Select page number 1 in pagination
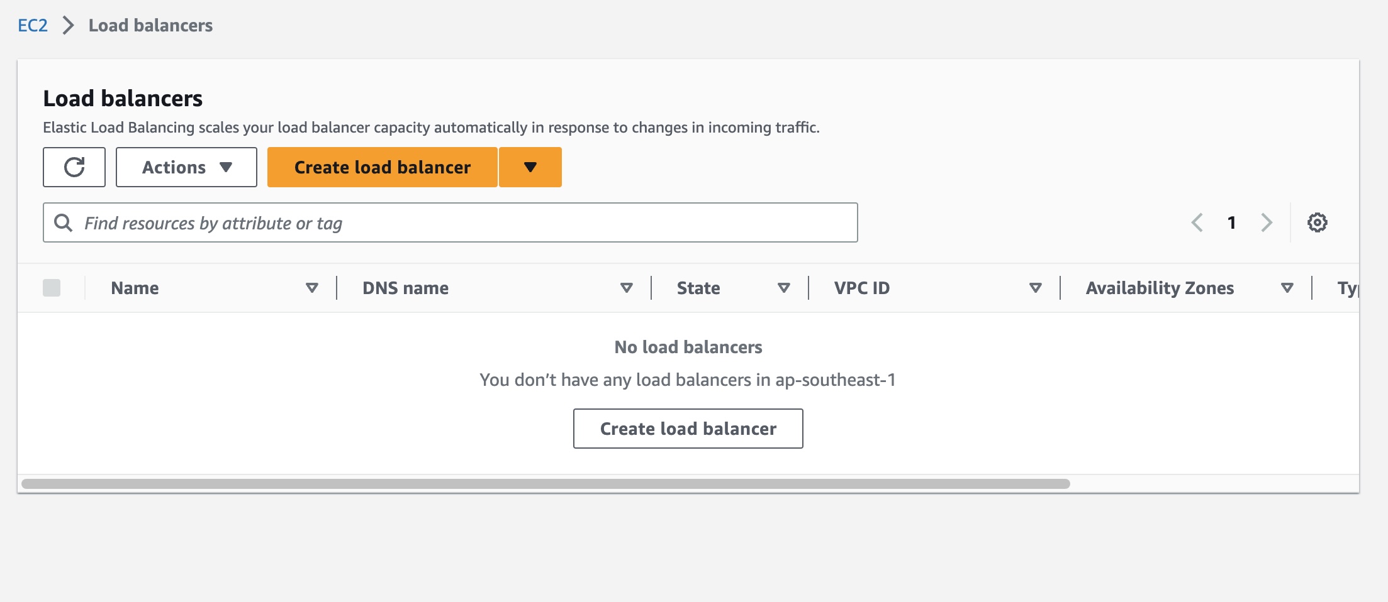 1232,222
